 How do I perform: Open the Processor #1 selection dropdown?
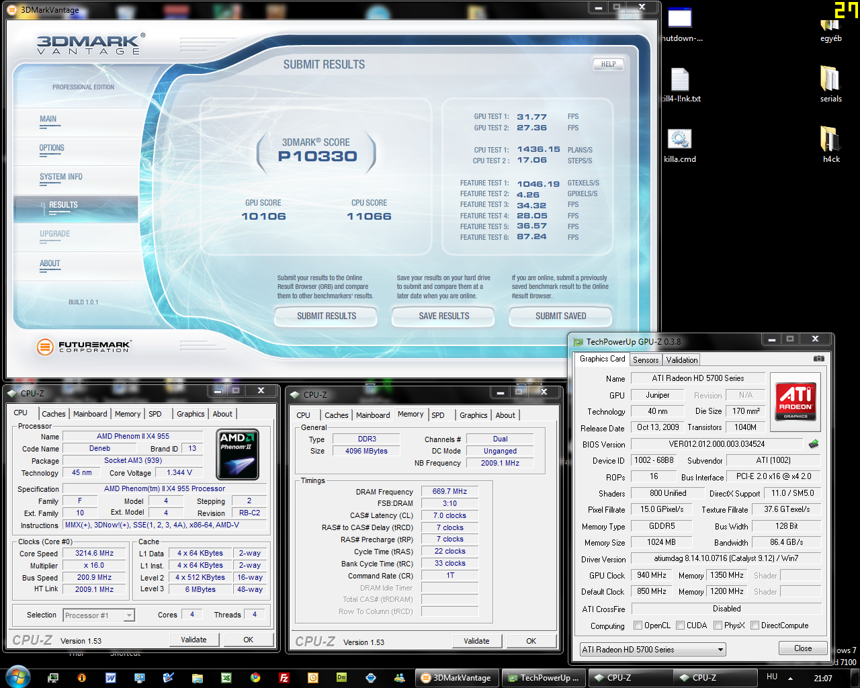pos(99,615)
